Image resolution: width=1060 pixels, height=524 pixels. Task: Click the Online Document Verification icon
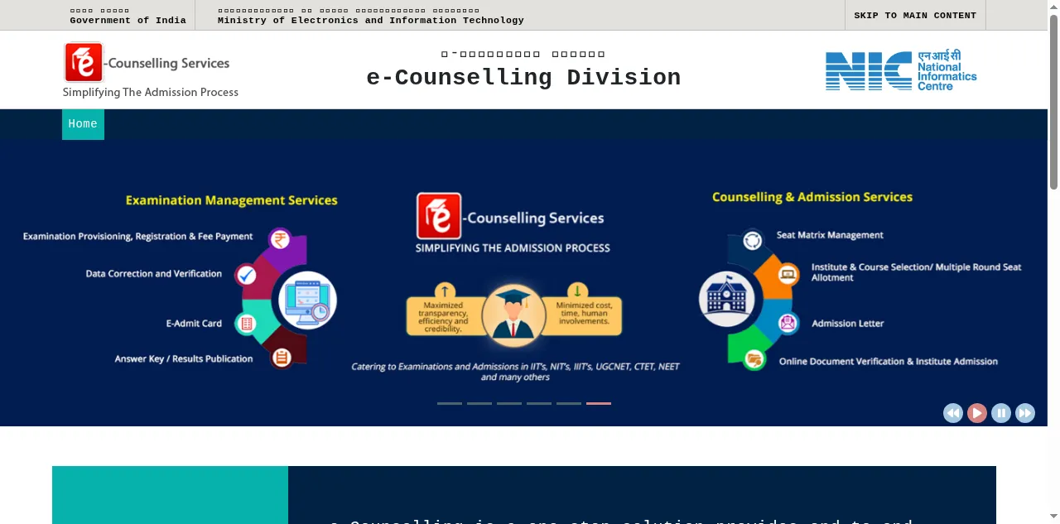click(x=754, y=359)
